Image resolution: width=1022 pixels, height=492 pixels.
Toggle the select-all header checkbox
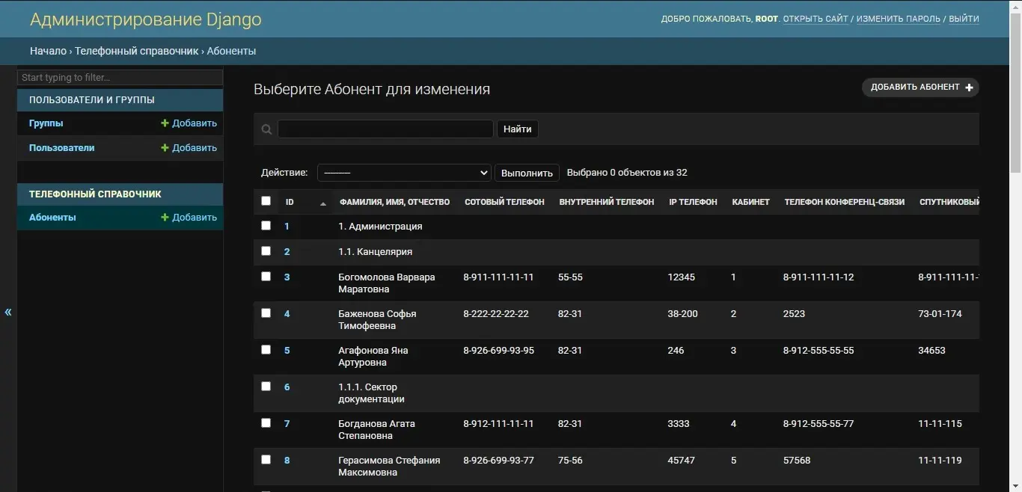point(266,201)
